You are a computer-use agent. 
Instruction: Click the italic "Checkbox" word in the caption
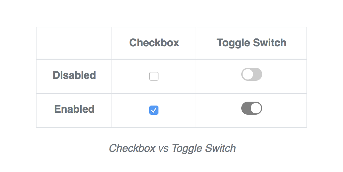tap(132, 148)
